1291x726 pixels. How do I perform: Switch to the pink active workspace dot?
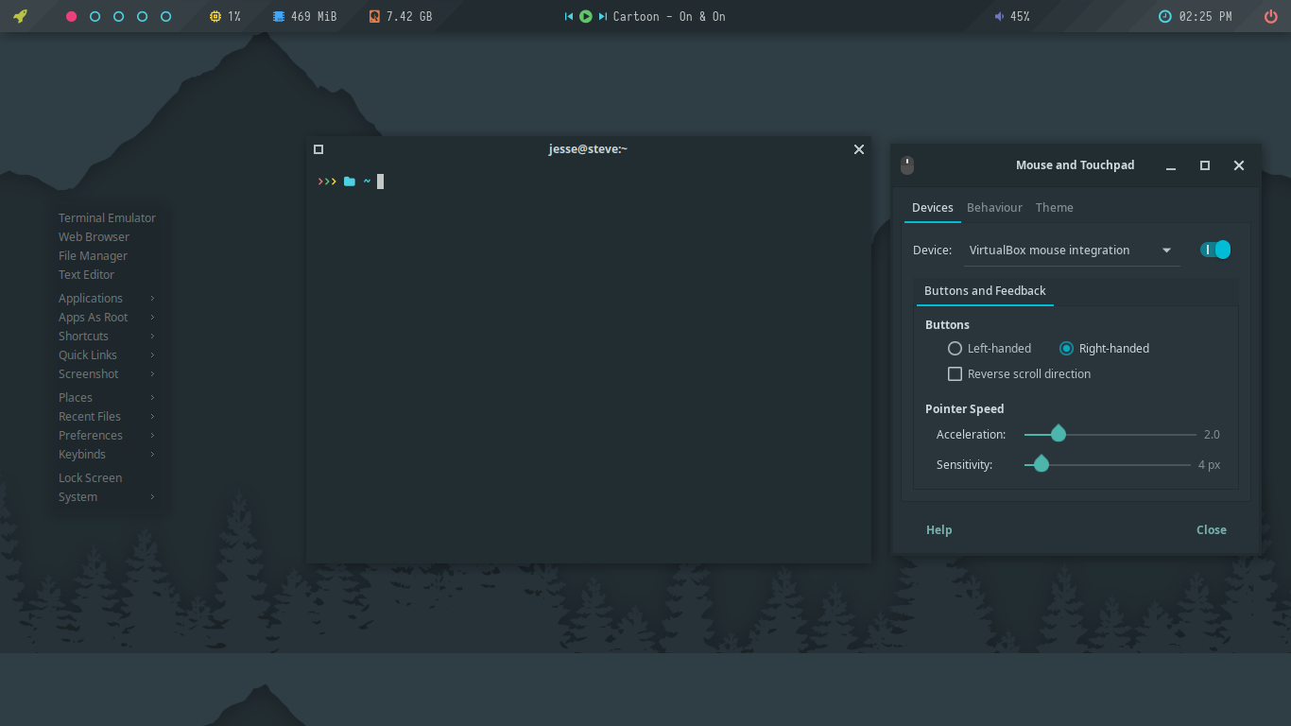[72, 17]
